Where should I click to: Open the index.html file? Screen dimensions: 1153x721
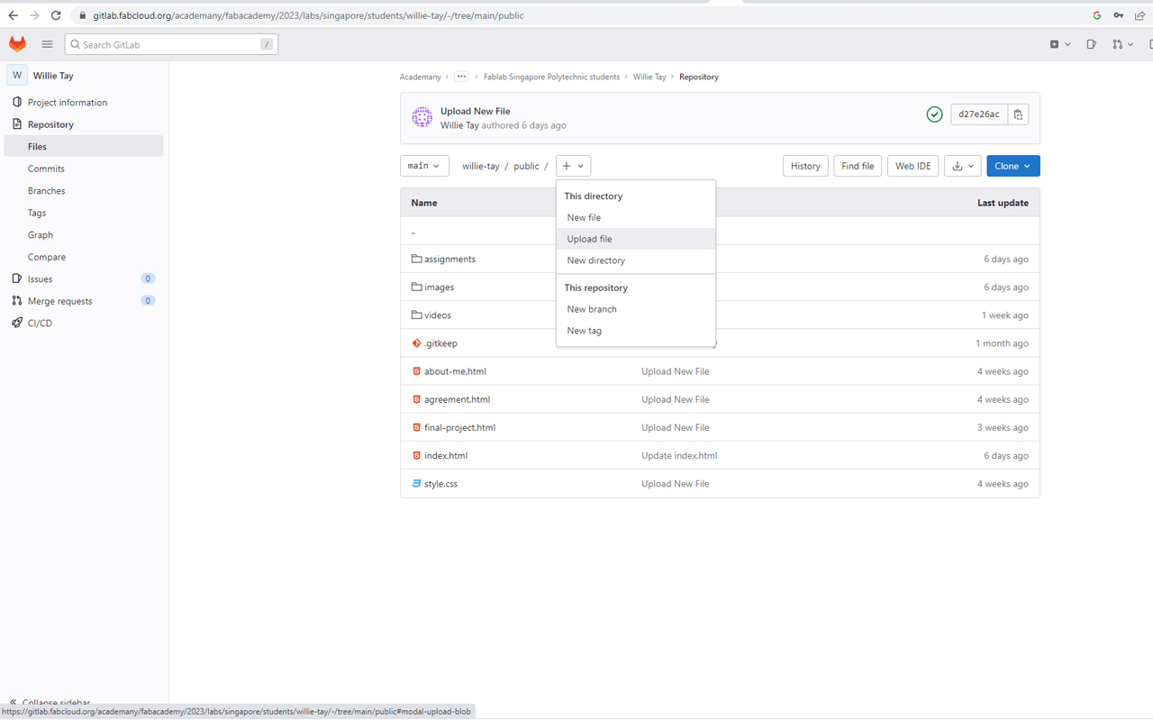point(446,456)
